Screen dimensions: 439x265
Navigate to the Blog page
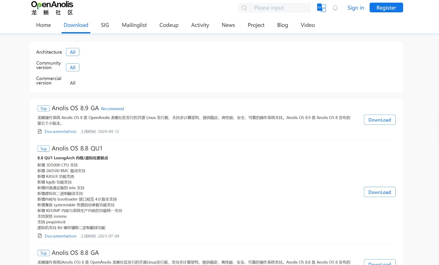[x=282, y=25]
